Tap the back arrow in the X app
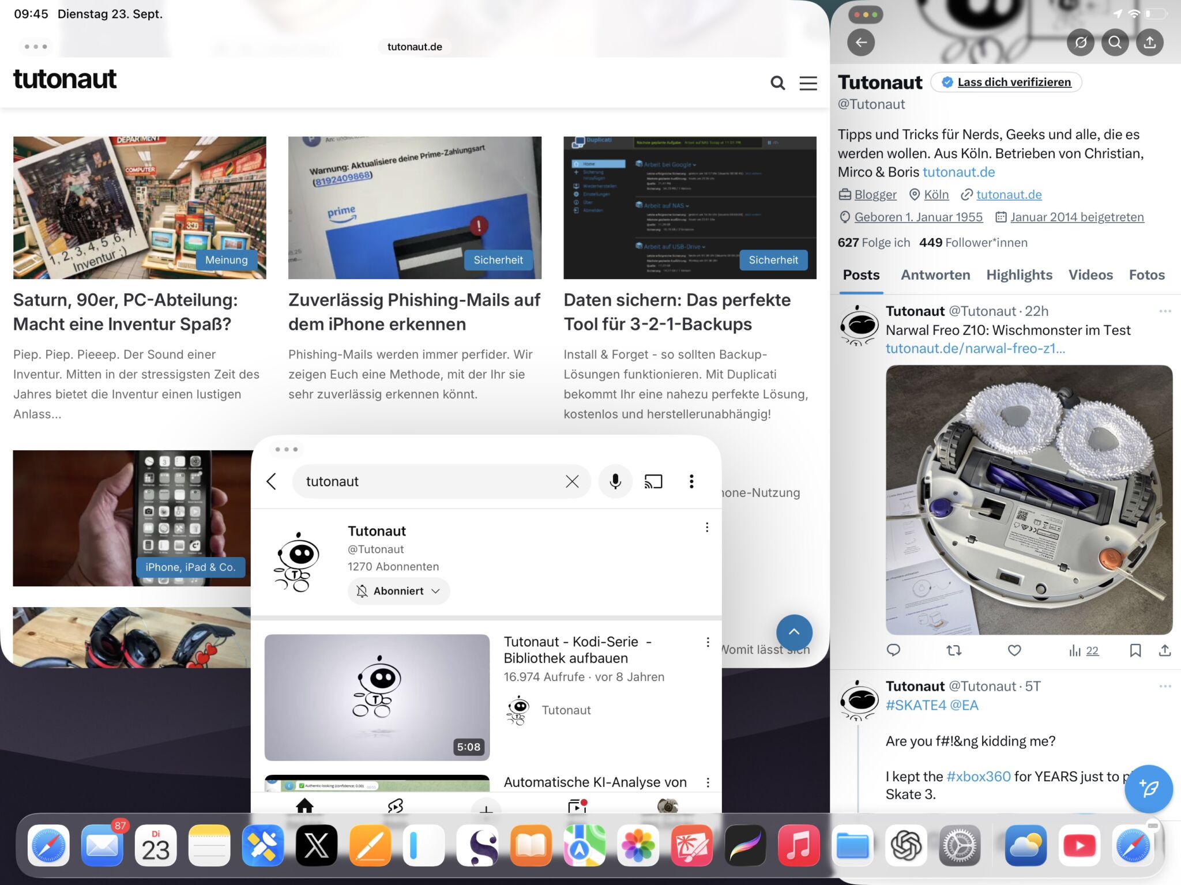Viewport: 1181px width, 885px height. [x=861, y=43]
